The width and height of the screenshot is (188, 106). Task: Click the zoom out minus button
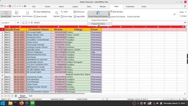pyautogui.click(x=164, y=99)
